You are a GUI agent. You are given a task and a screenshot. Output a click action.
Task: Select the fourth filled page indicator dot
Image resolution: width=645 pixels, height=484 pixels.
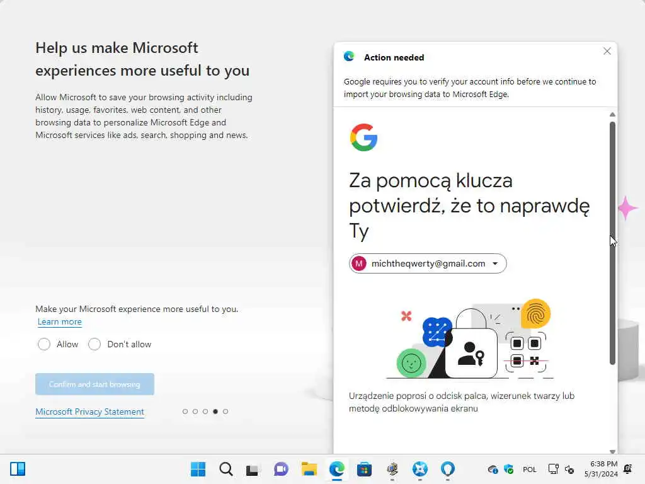tap(215, 412)
